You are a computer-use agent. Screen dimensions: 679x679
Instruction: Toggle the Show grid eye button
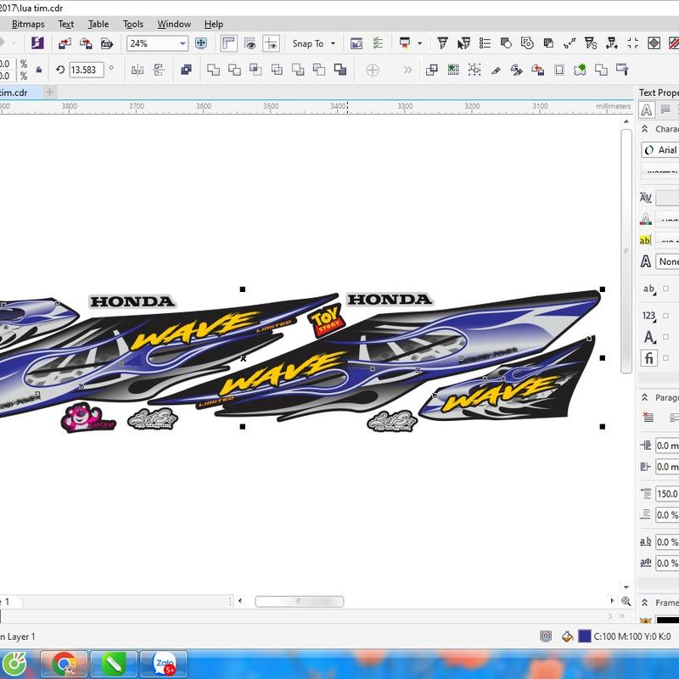click(250, 43)
